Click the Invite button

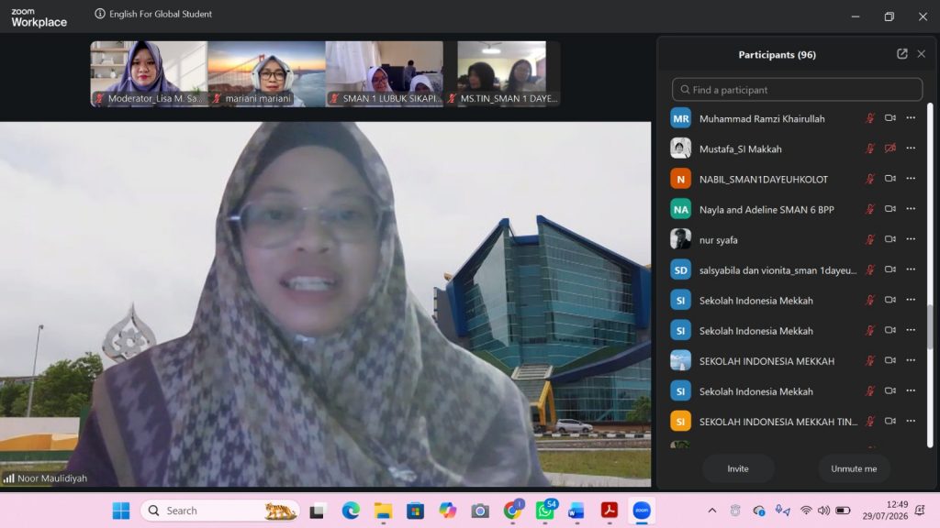pyautogui.click(x=737, y=468)
